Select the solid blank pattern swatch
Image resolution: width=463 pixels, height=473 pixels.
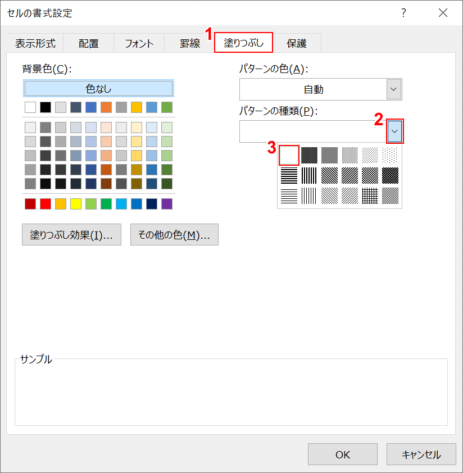(x=289, y=155)
